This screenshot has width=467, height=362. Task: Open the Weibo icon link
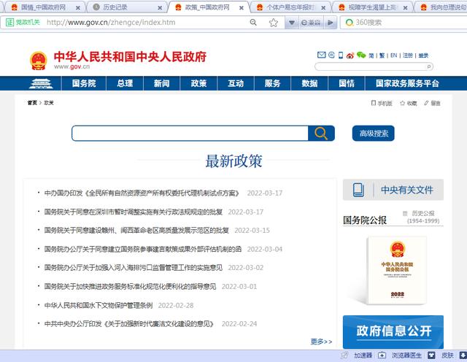pyautogui.click(x=350, y=55)
